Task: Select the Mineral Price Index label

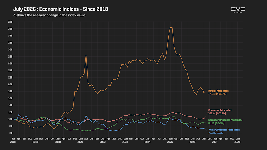Action: coord(218,91)
